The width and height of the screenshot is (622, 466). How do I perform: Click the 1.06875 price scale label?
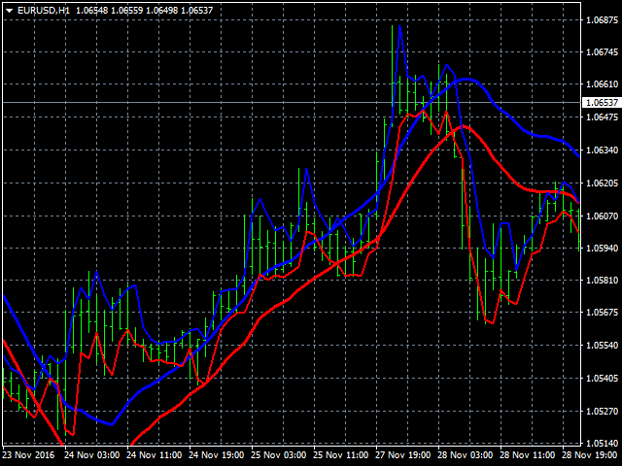[601, 19]
